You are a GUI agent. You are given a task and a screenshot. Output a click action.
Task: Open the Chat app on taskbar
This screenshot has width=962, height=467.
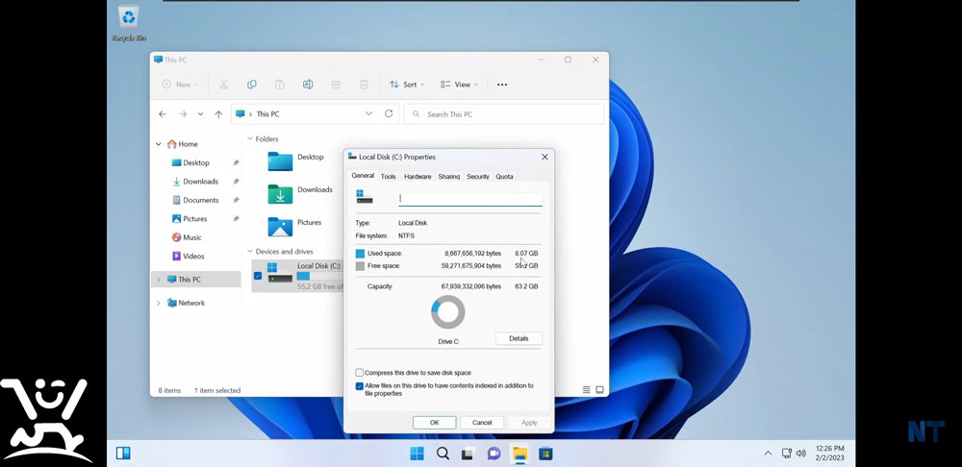pyautogui.click(x=494, y=454)
